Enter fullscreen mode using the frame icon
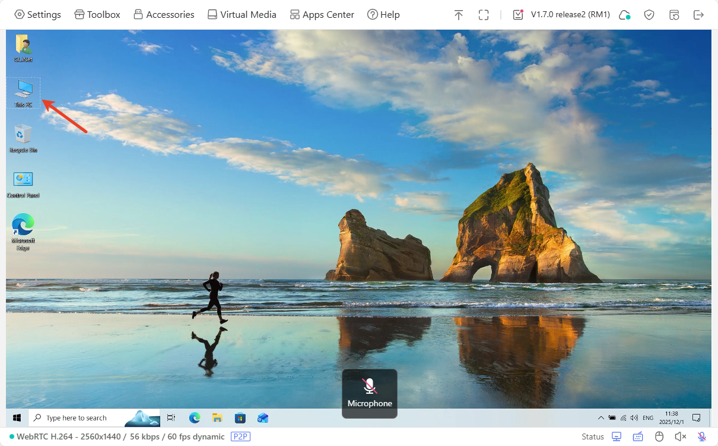 pos(484,15)
